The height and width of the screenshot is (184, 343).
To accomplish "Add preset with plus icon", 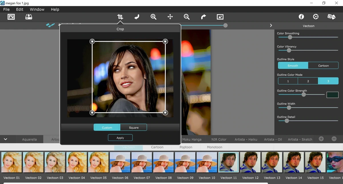I will (321, 139).
